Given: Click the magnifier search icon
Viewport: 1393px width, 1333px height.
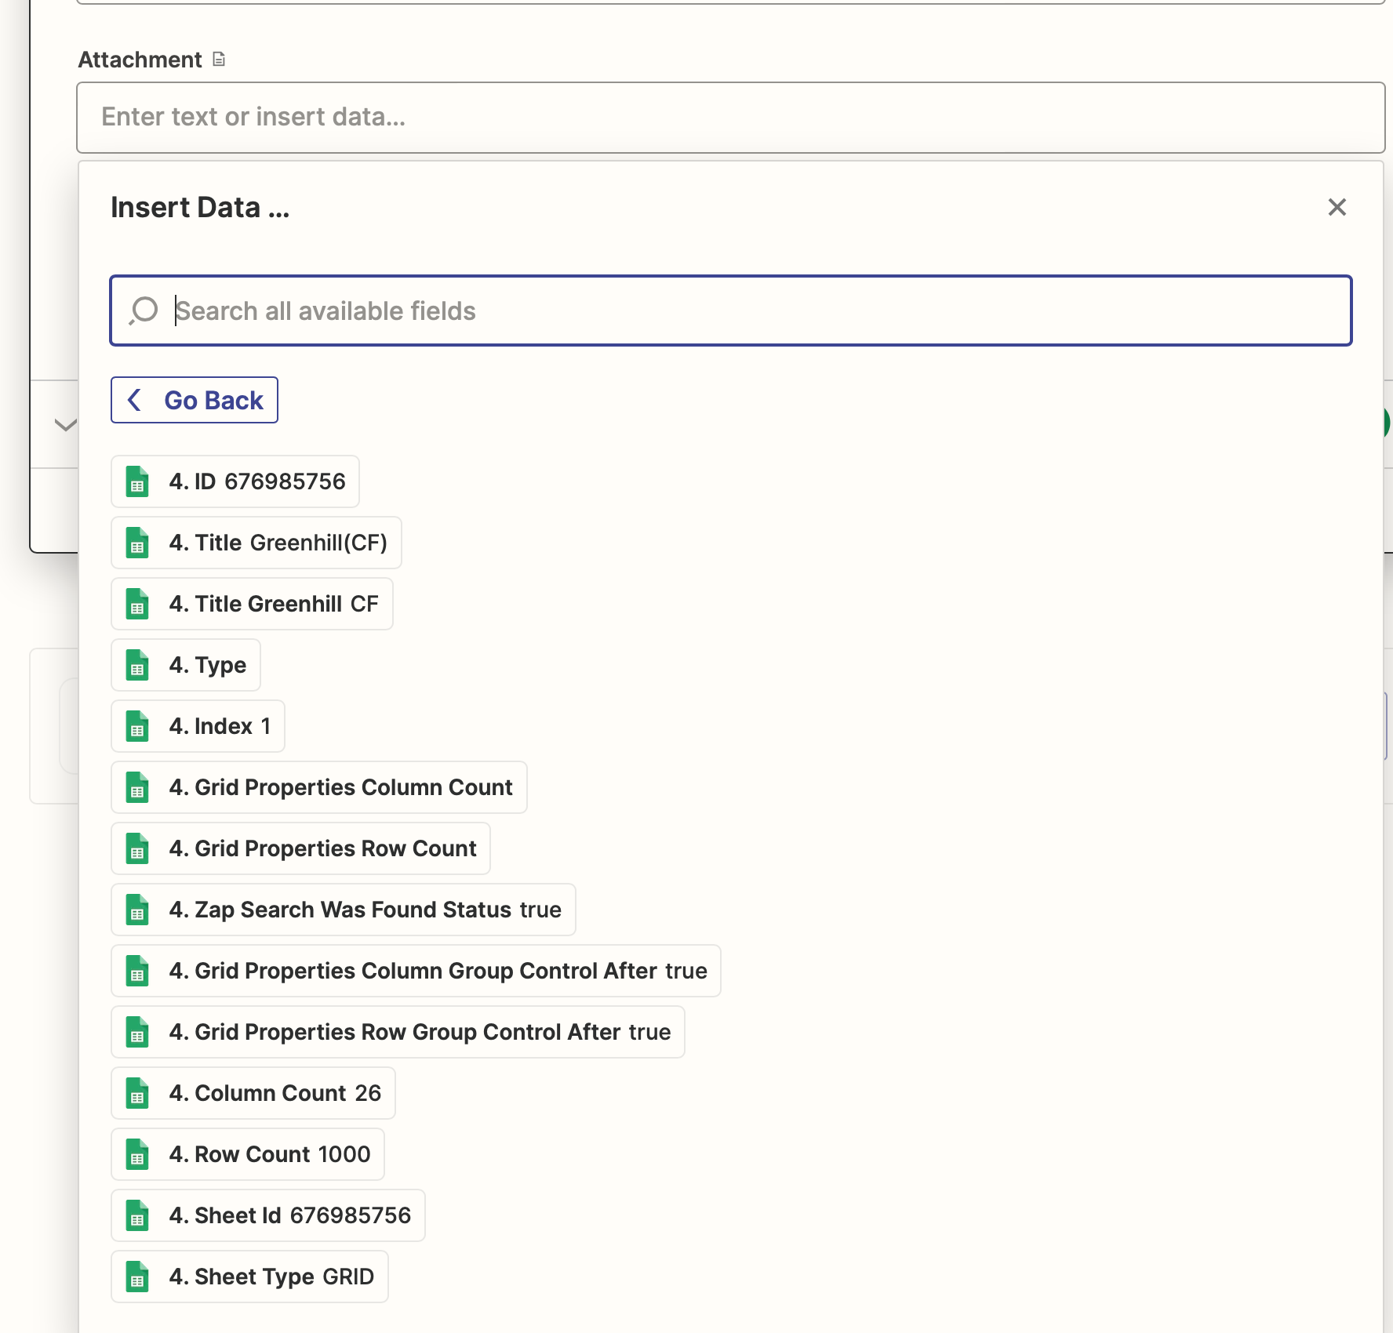Looking at the screenshot, I should coord(144,311).
